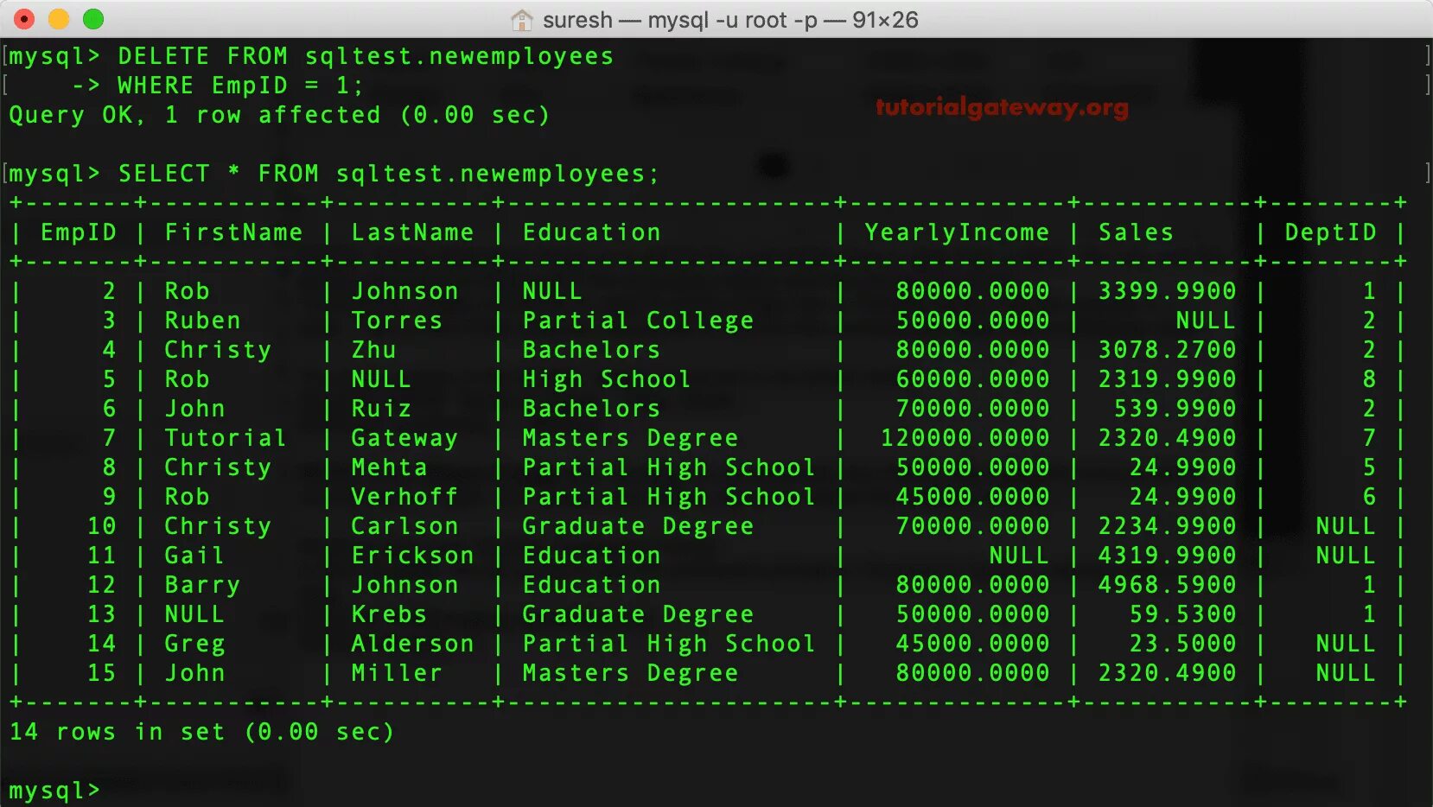
Task: Click the EmpID column header
Action: click(79, 232)
